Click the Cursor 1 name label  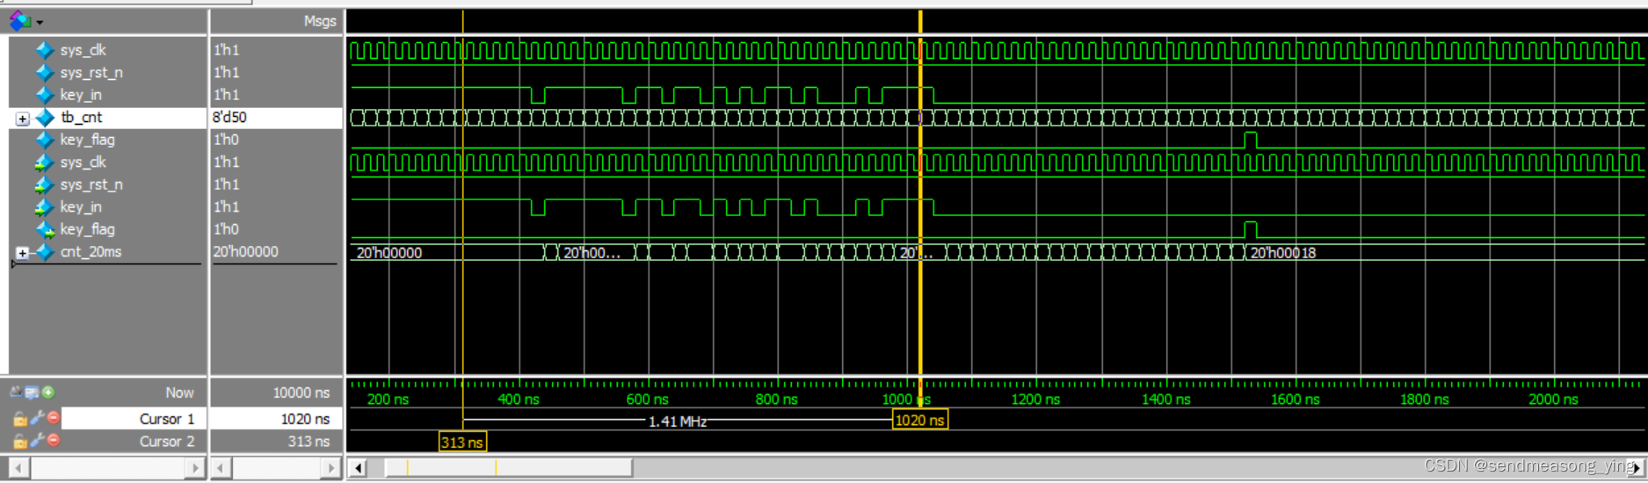tap(166, 419)
